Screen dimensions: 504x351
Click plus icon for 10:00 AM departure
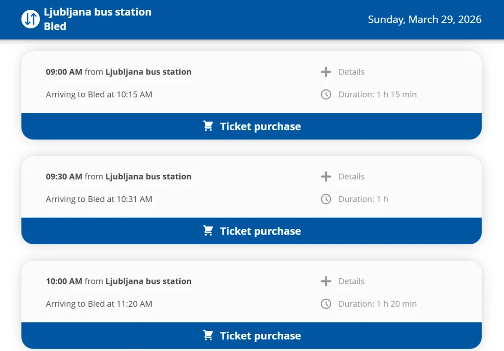pos(326,281)
